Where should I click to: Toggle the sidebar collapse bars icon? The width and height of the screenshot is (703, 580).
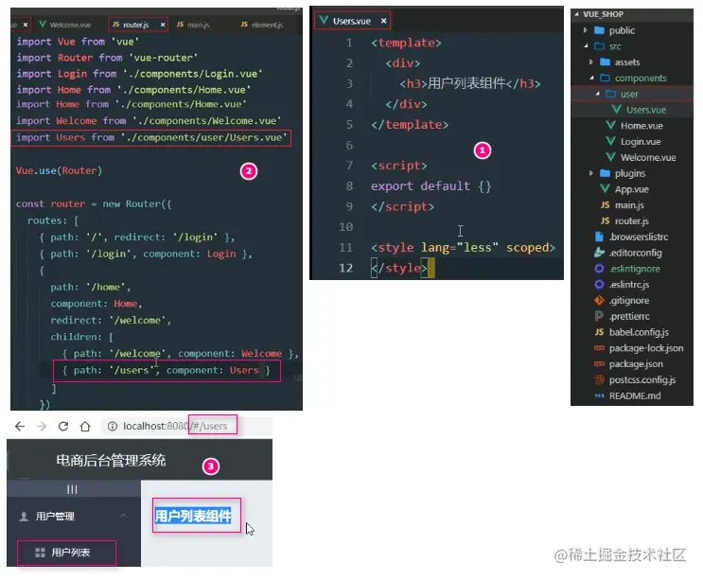pos(72,489)
